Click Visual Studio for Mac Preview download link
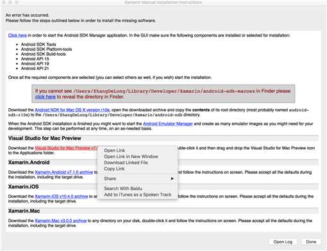327x251 pixels. [x=66, y=148]
